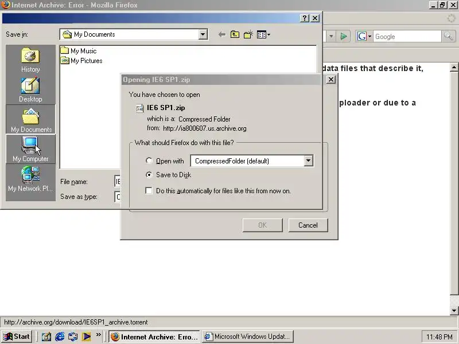The width and height of the screenshot is (459, 344).
Task: Open the My Pictures folder
Action: point(81,61)
